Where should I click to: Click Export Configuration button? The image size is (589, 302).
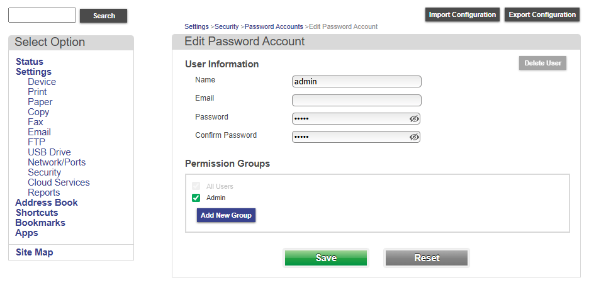coord(542,14)
